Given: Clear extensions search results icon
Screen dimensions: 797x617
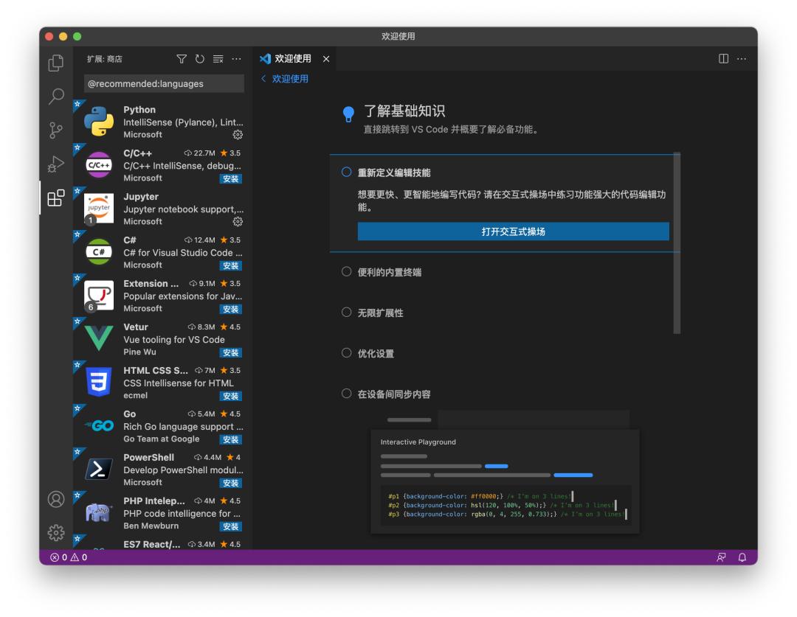Looking at the screenshot, I should pos(218,59).
